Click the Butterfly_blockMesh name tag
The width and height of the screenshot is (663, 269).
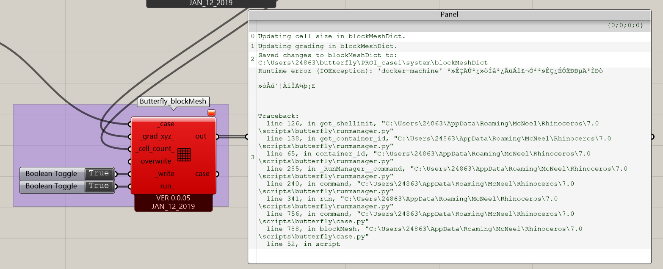(x=173, y=102)
